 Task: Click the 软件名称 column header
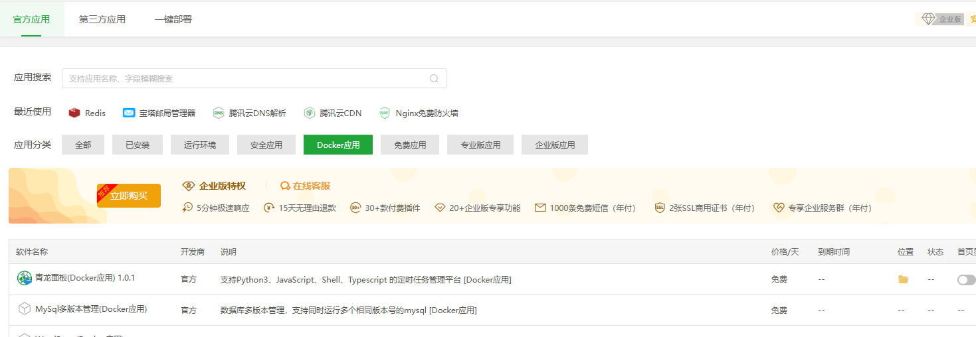(x=32, y=252)
